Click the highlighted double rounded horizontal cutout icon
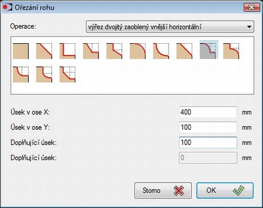 click(x=209, y=49)
